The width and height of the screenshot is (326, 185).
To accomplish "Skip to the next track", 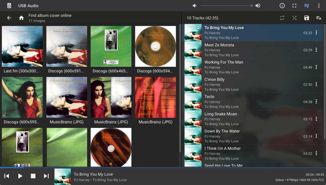I will [46, 176].
